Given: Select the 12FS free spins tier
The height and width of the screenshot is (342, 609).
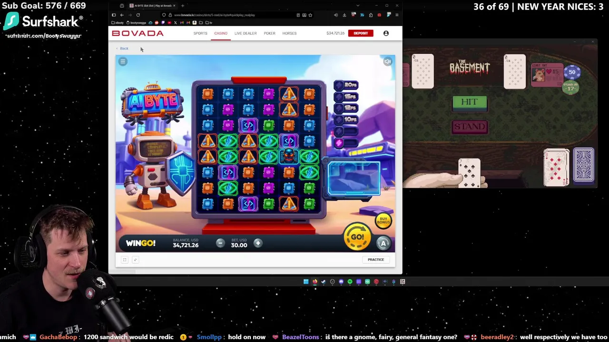Looking at the screenshot, I should coord(346,108).
